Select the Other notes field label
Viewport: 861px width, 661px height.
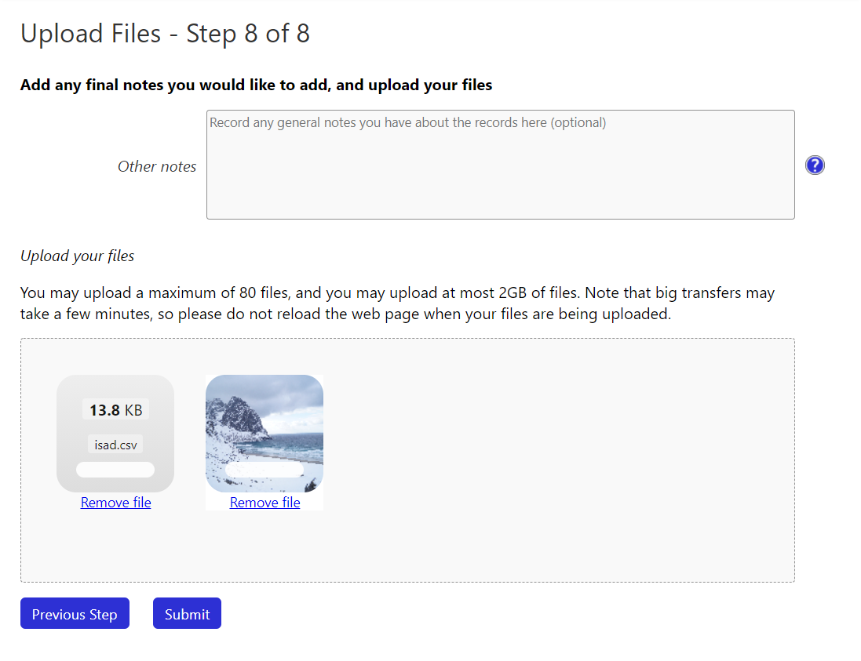pos(157,166)
